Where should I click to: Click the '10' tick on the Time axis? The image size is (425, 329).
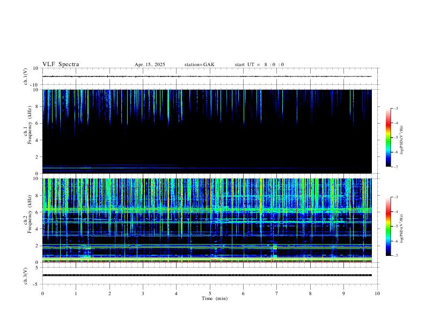click(x=377, y=294)
